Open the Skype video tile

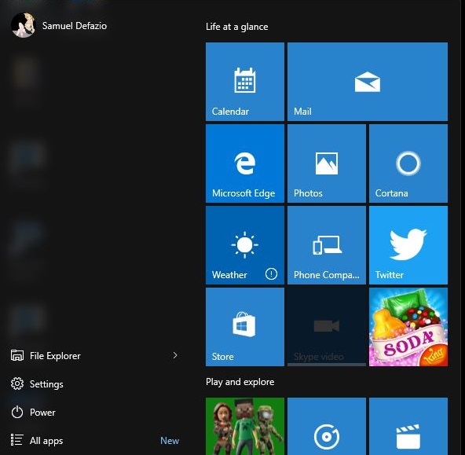point(327,327)
